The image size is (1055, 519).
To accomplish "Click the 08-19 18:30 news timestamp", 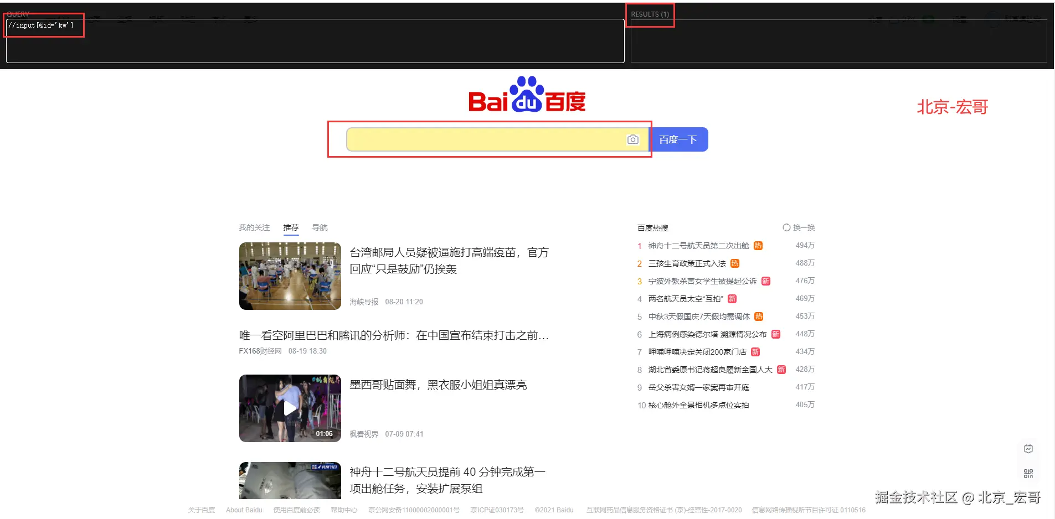I will 307,351.
